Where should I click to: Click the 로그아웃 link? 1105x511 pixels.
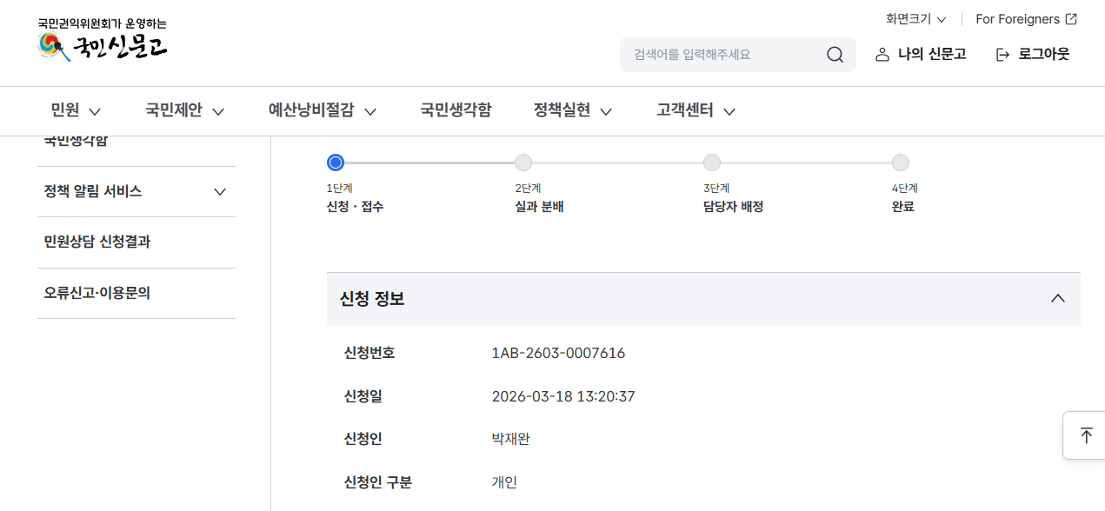coord(1043,55)
